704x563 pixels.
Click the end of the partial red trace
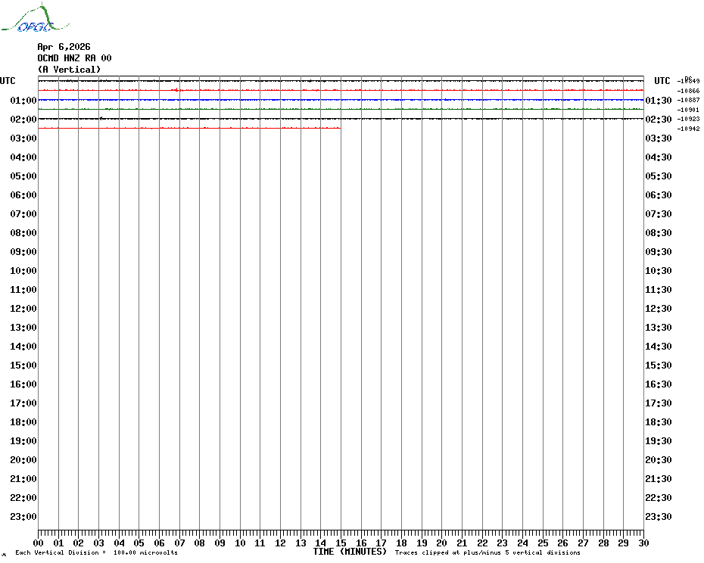tap(340, 129)
